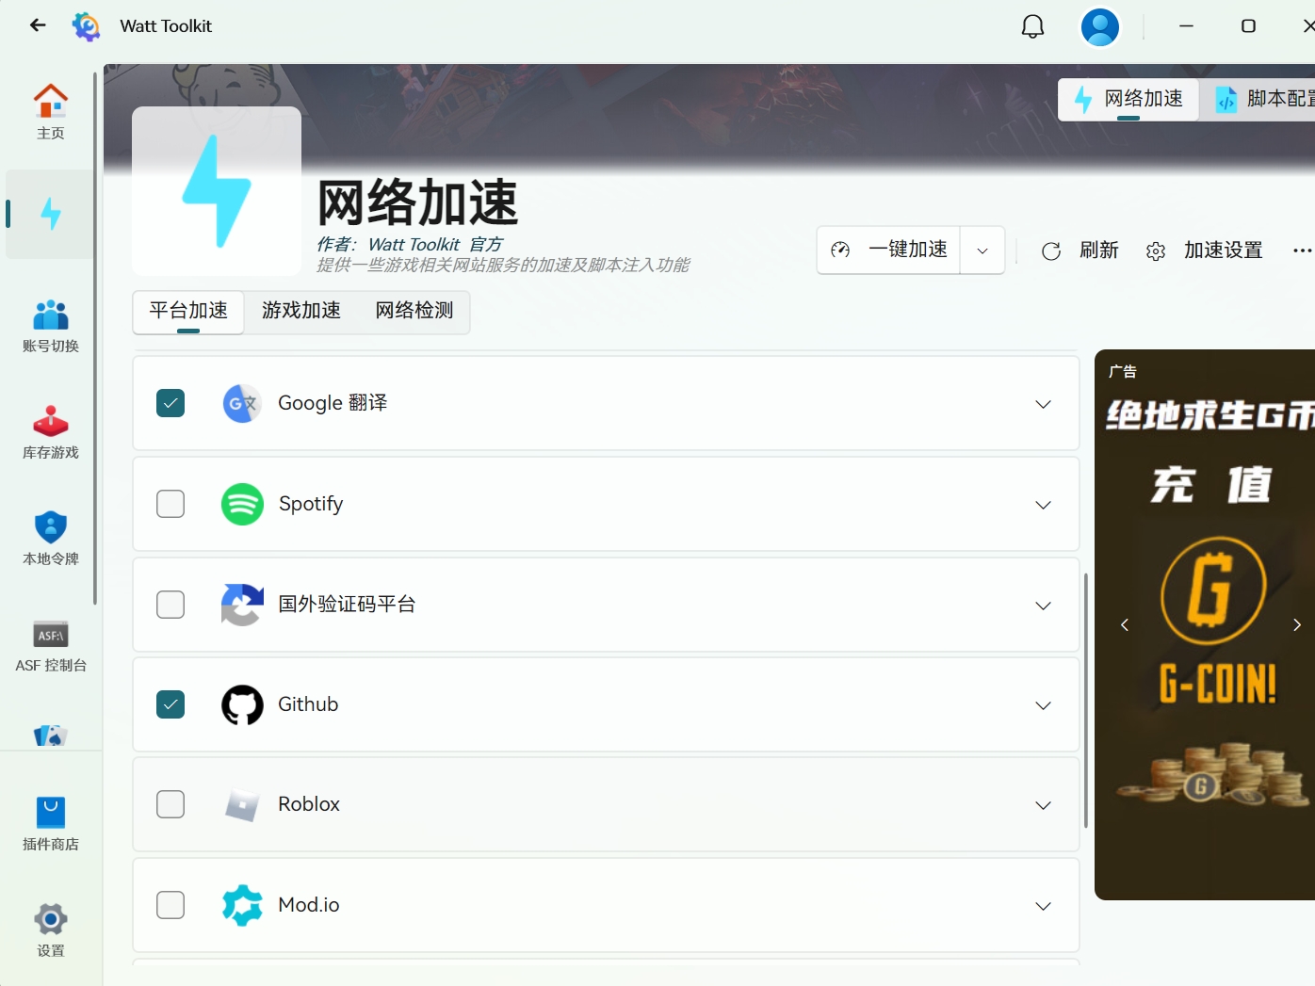Go back using the arrow icon

pyautogui.click(x=38, y=25)
